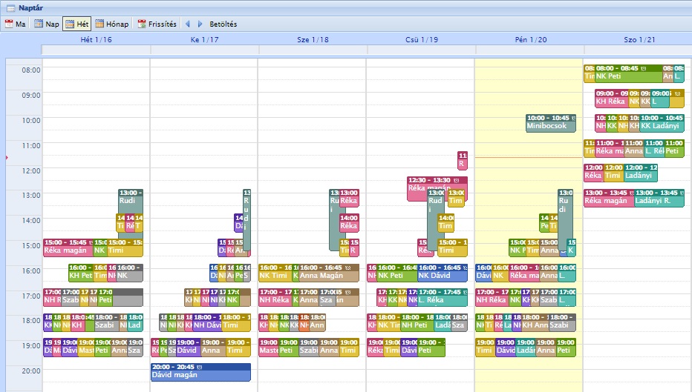Switch to Hónap month view
Image resolution: width=692 pixels, height=392 pixels.
[111, 24]
